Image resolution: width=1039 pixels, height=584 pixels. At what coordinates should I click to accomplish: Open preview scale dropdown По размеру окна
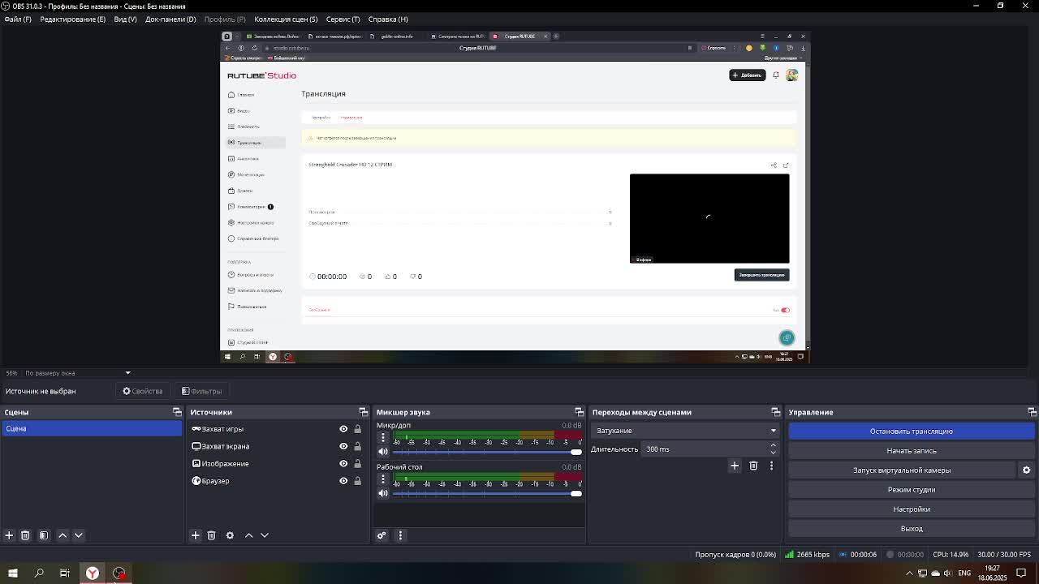pos(77,373)
